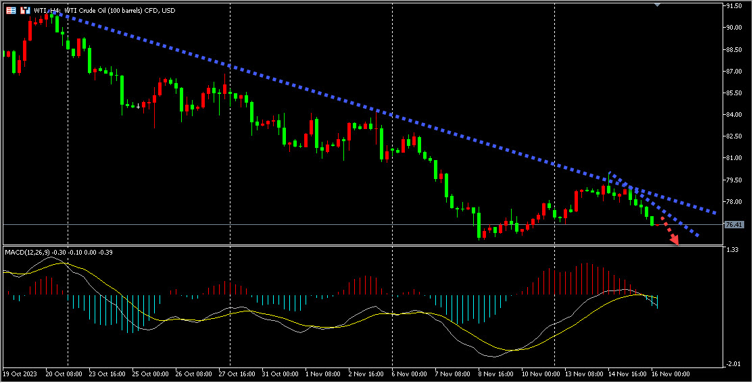The width and height of the screenshot is (753, 383).
Task: Click the 20 Oct 08:00 time label
Action: click(64, 374)
